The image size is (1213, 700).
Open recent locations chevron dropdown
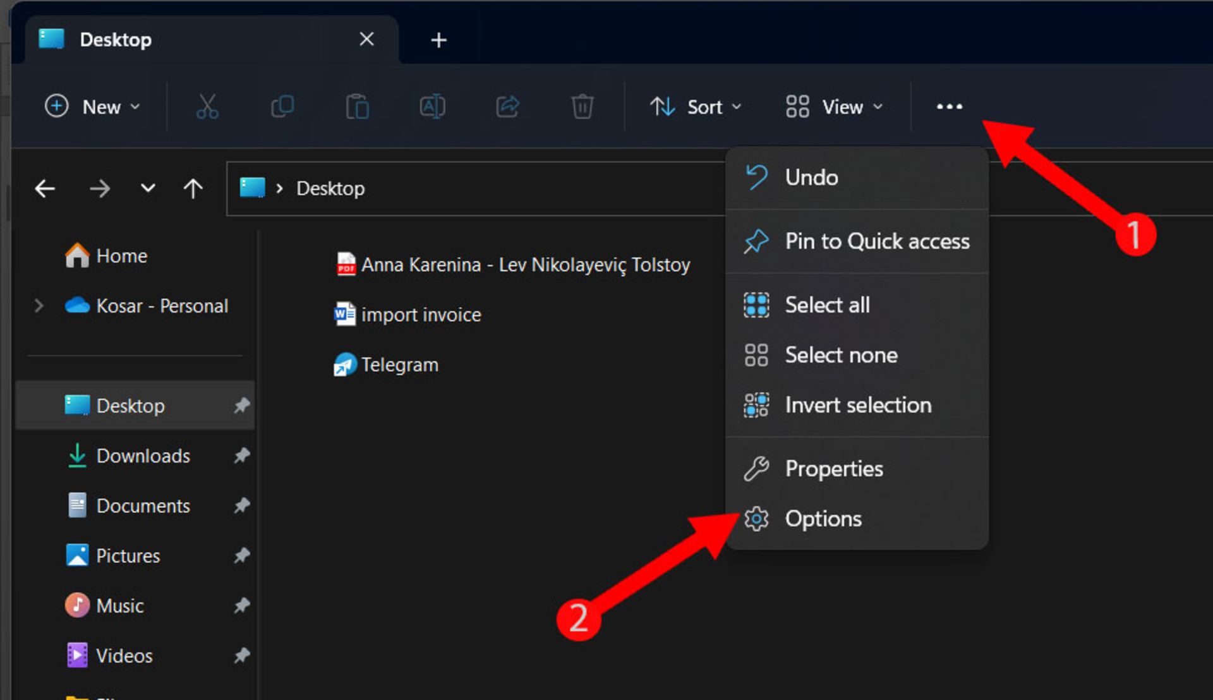(148, 188)
